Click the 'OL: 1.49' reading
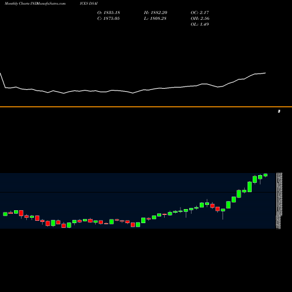 [200, 24]
